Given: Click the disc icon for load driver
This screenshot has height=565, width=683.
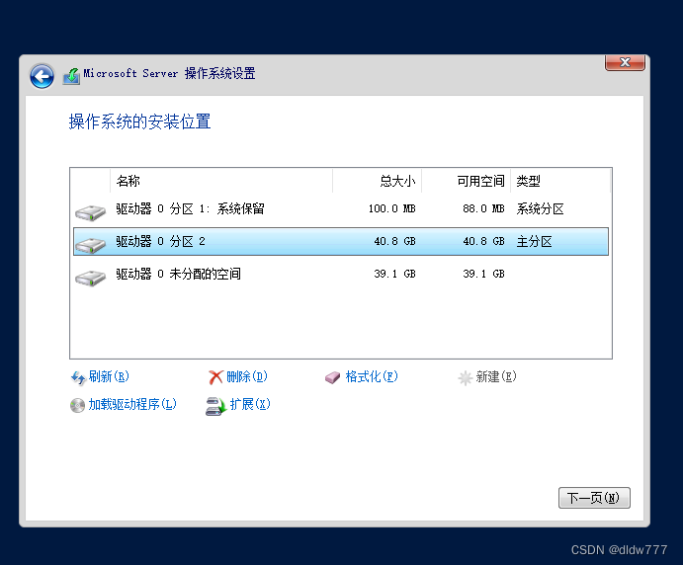Looking at the screenshot, I should tap(77, 405).
